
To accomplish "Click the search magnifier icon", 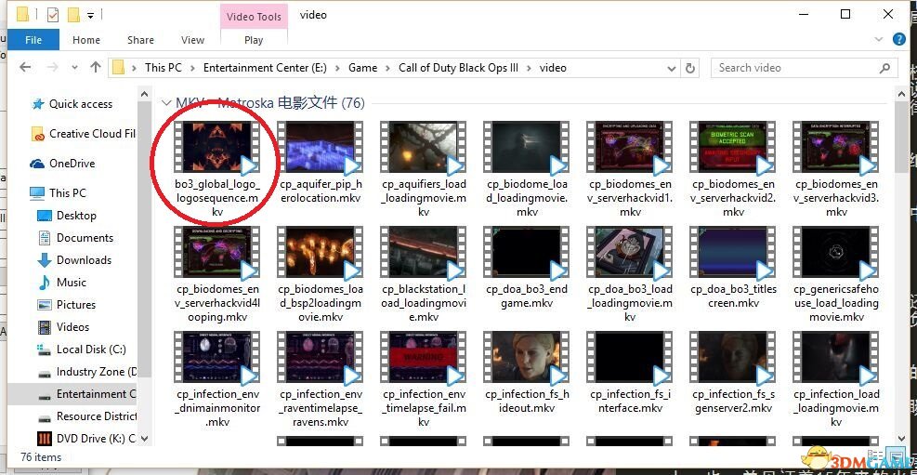I will pyautogui.click(x=884, y=68).
